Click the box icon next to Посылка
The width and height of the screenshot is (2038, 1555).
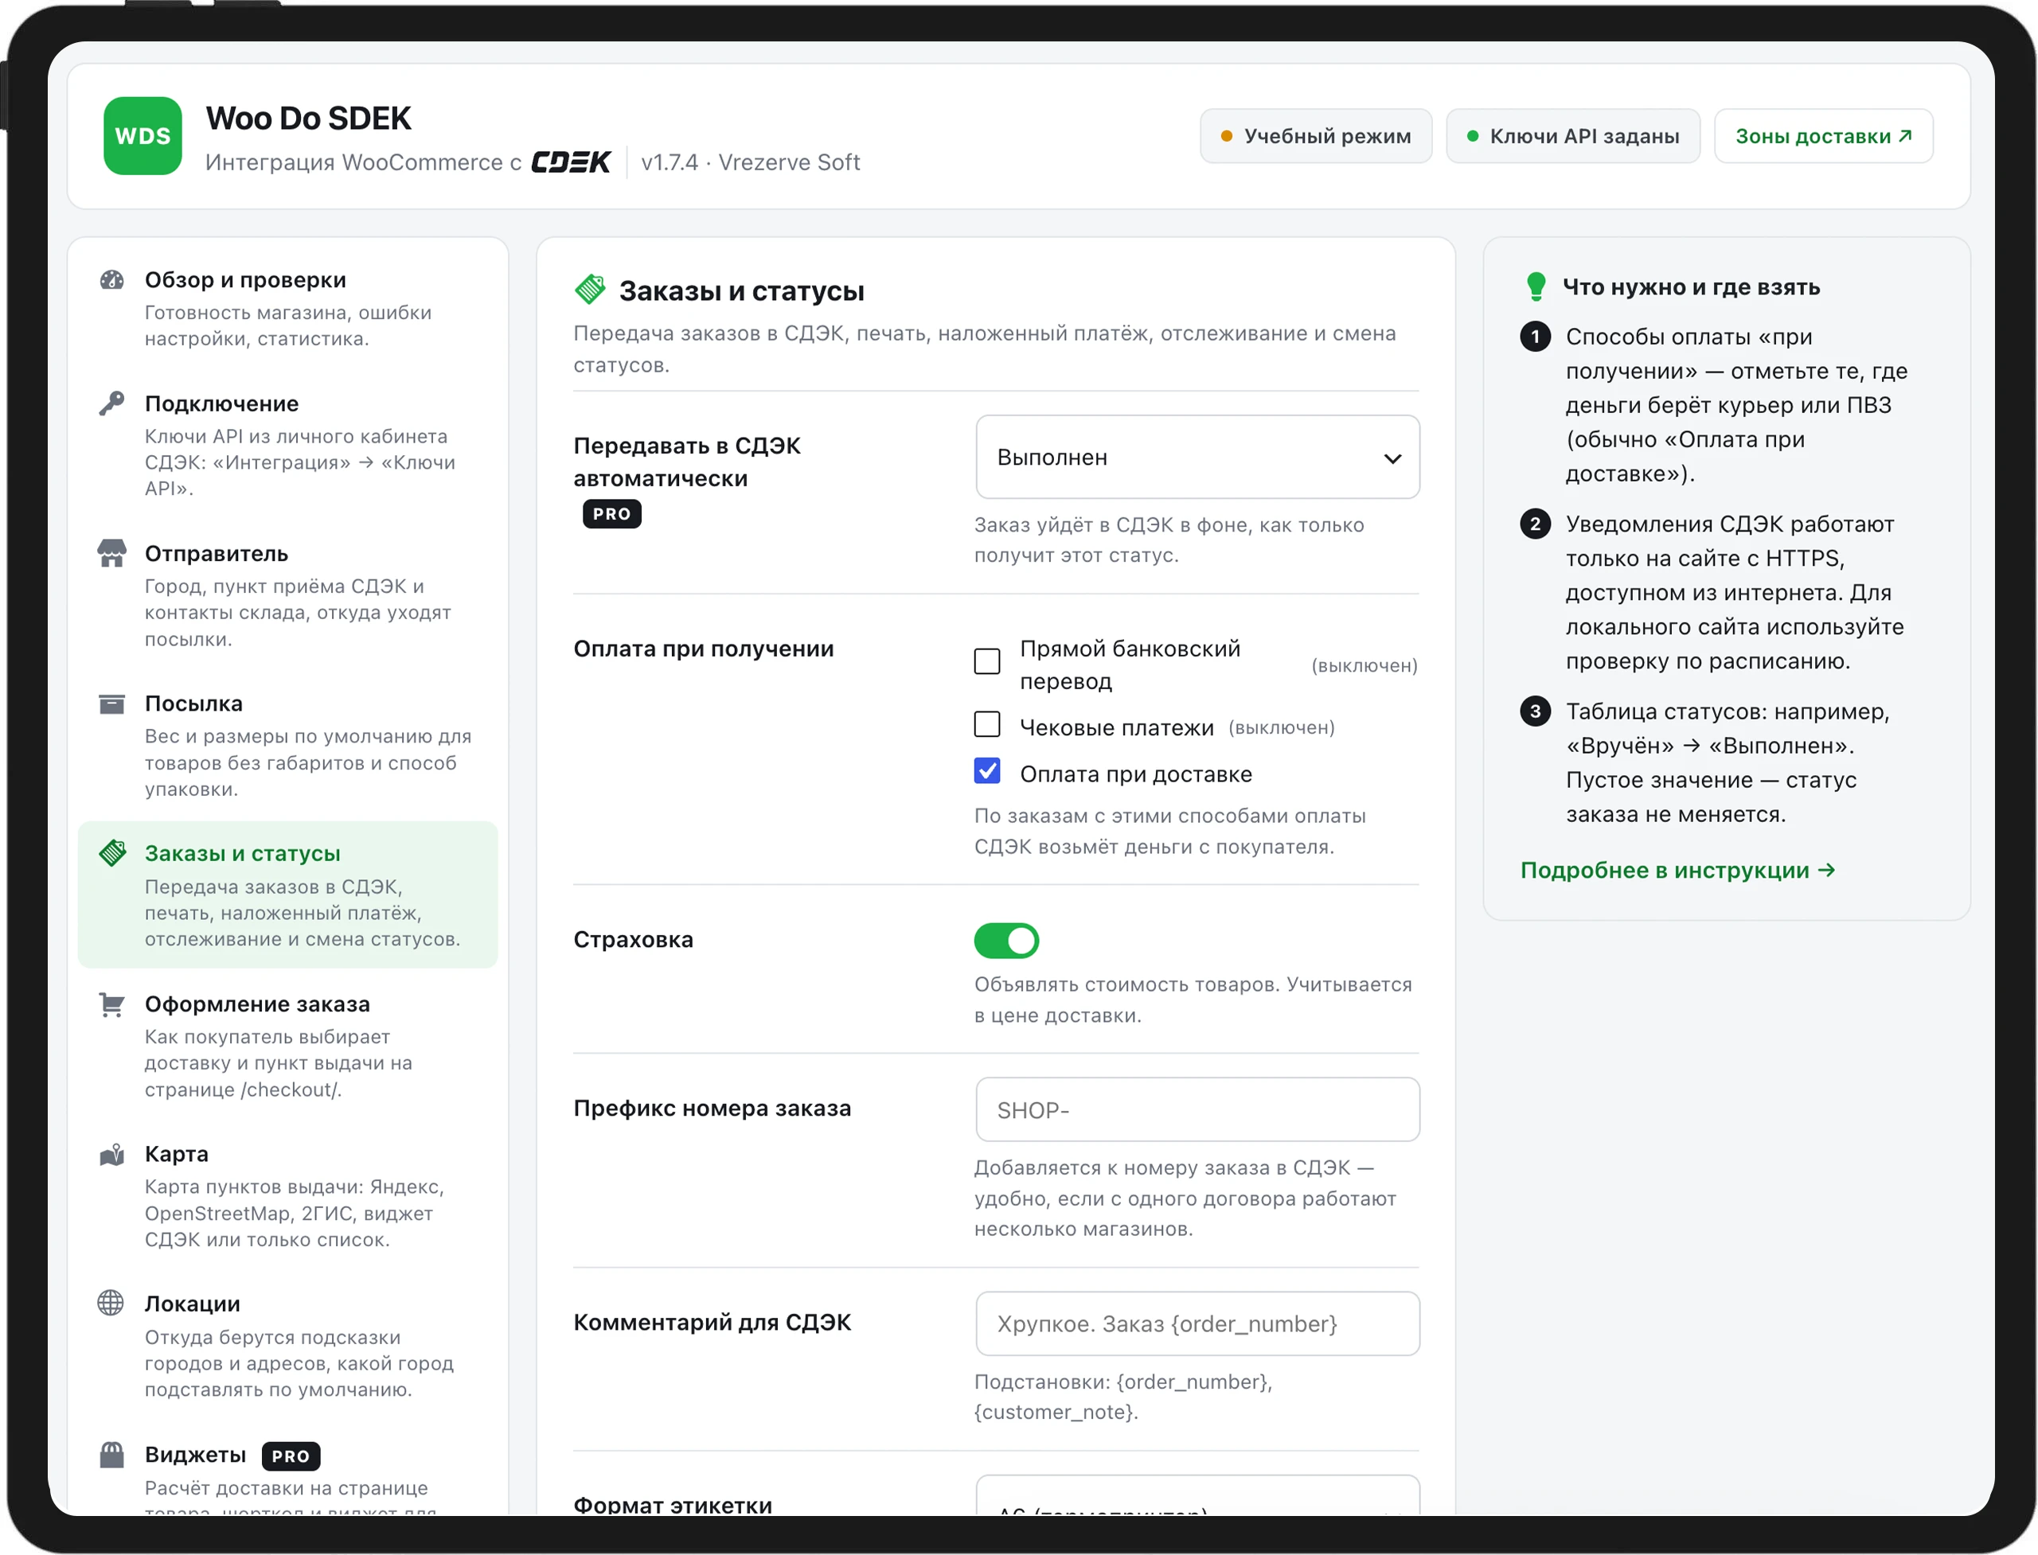click(112, 703)
